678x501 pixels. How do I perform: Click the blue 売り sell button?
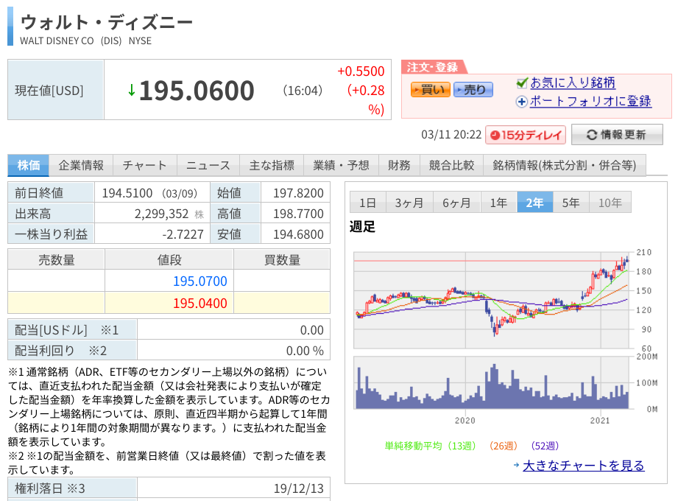click(x=473, y=90)
